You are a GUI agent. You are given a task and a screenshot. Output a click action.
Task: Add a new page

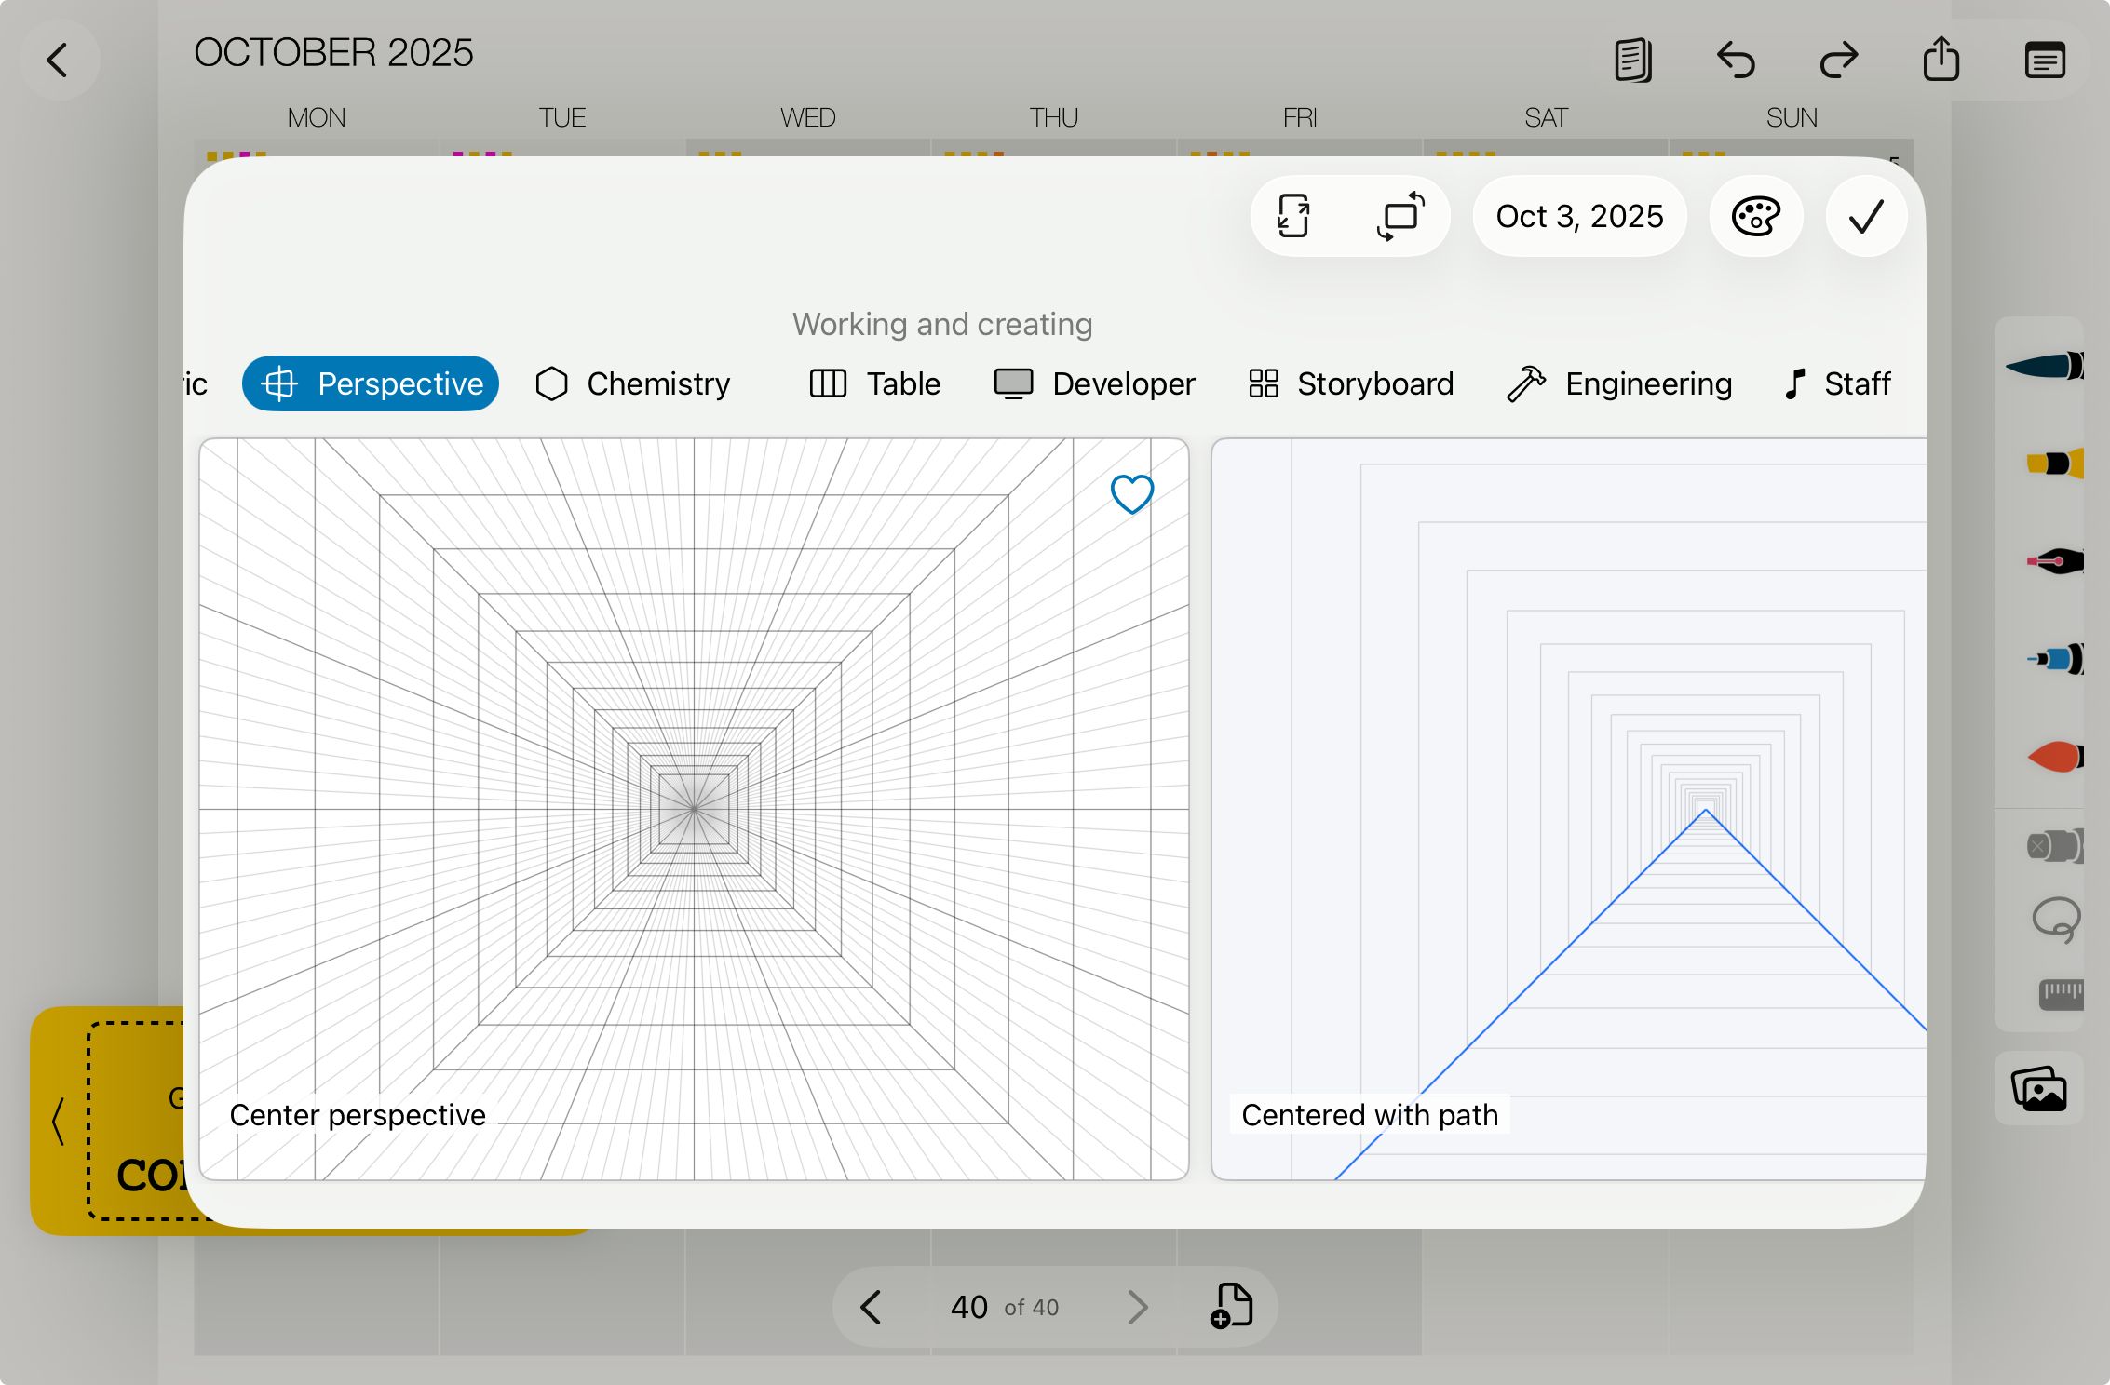(x=1231, y=1306)
